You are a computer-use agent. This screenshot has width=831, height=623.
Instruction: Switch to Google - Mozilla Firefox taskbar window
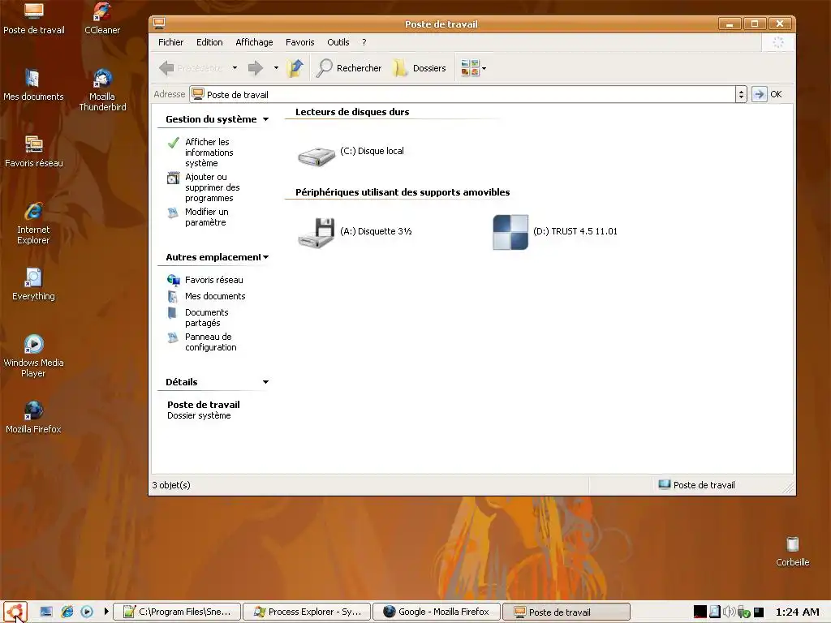click(x=436, y=612)
